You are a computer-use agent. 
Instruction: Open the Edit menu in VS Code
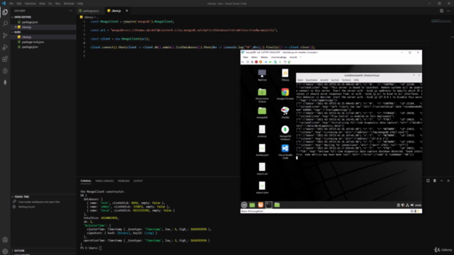pos(19,4)
